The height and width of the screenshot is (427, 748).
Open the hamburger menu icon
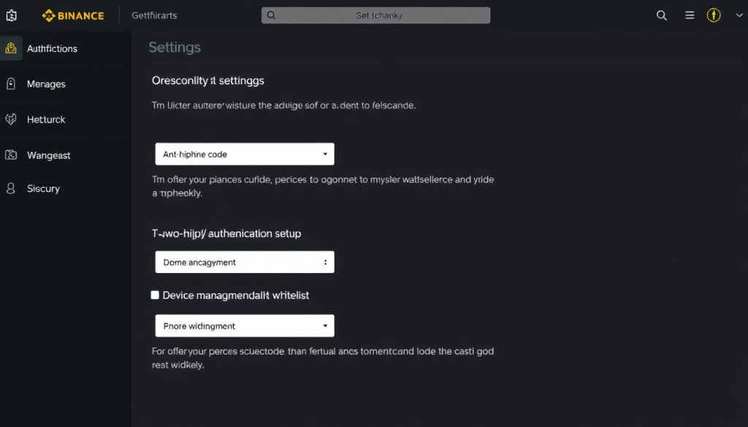[x=690, y=15]
